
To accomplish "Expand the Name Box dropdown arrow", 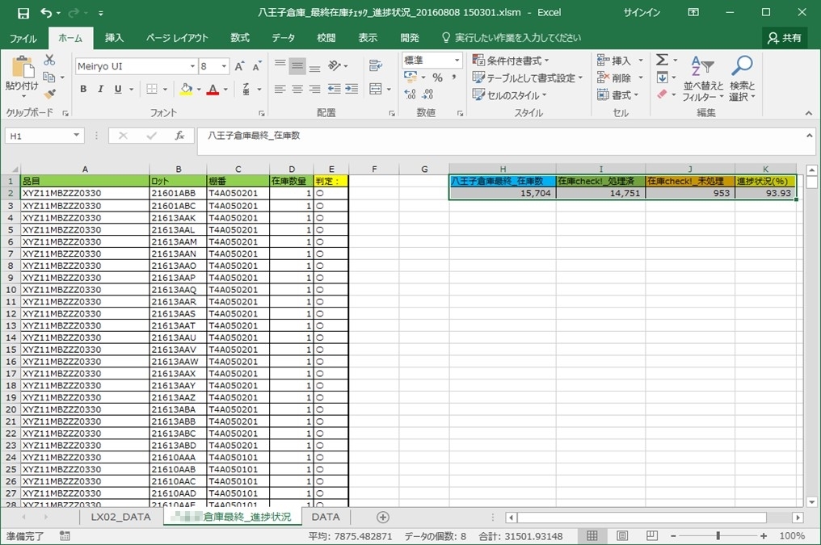I will coord(77,136).
